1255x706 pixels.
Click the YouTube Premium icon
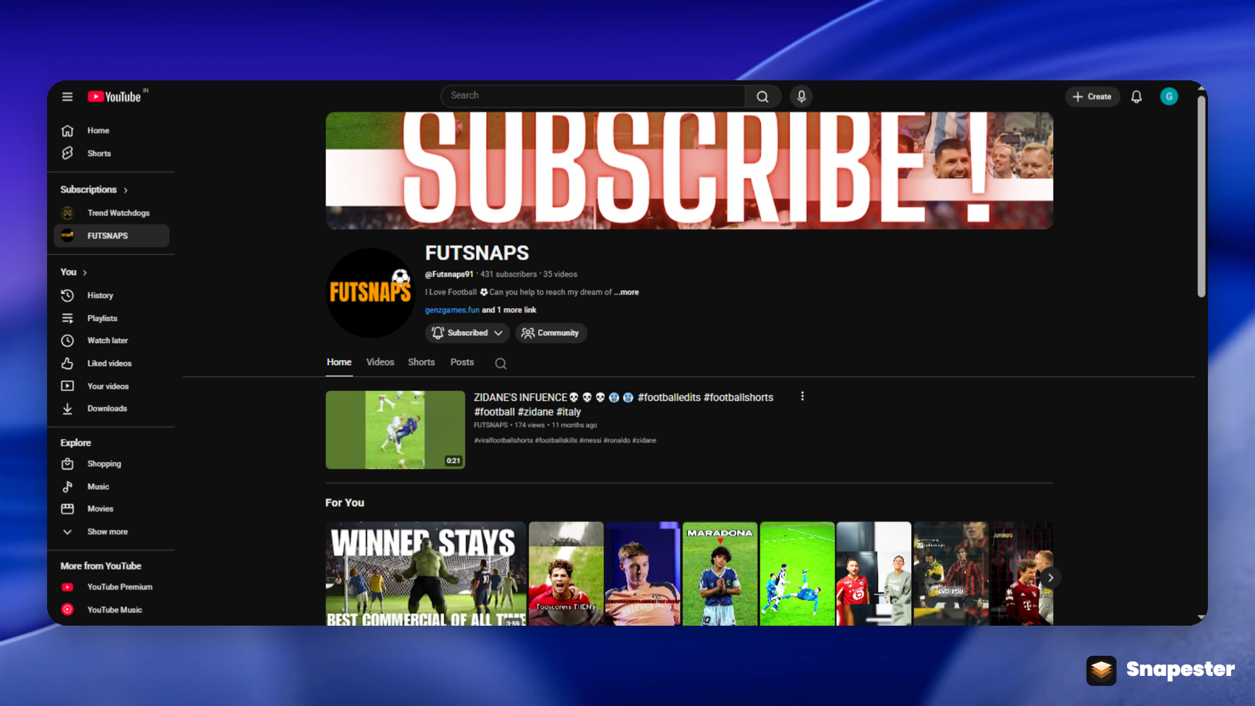(67, 587)
